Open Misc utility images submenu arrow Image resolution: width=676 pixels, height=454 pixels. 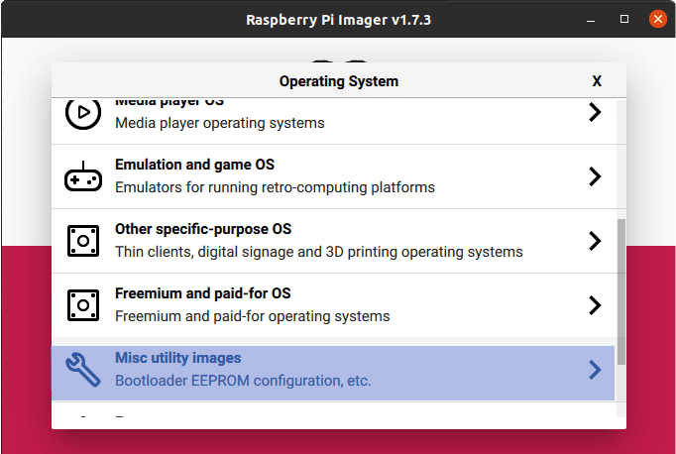point(595,370)
